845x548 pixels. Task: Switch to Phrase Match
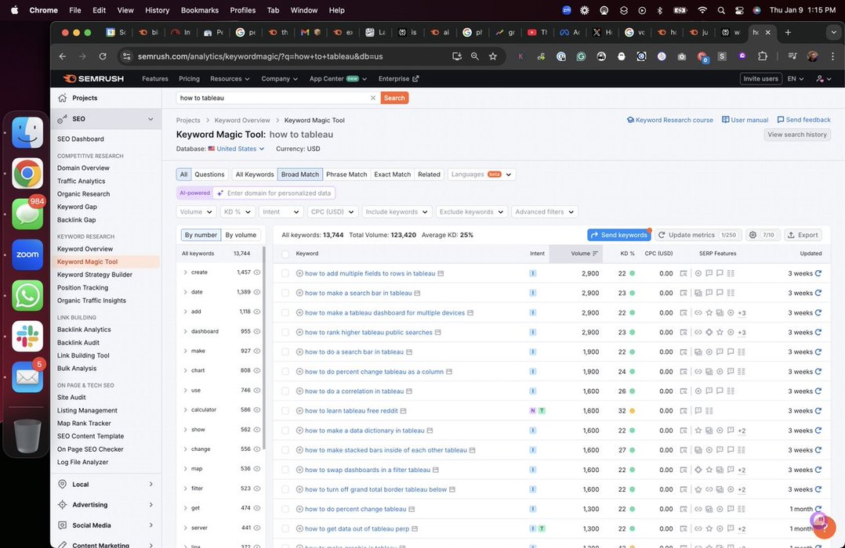(346, 175)
